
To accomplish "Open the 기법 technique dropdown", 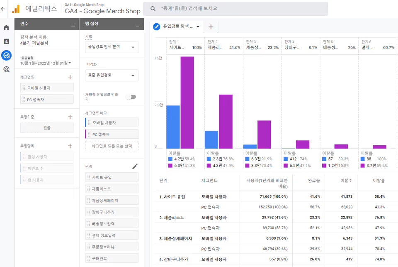I will (x=112, y=47).
